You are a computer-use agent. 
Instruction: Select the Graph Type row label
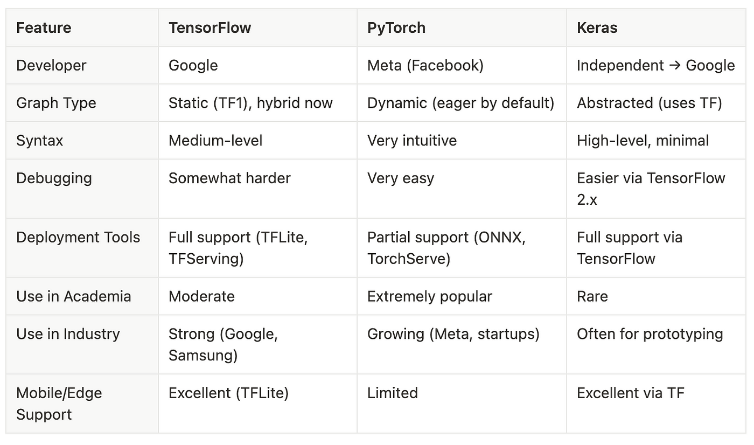(x=82, y=103)
